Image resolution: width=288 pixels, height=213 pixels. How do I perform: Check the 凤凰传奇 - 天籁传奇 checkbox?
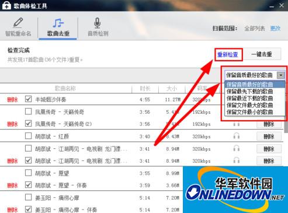[29, 111]
